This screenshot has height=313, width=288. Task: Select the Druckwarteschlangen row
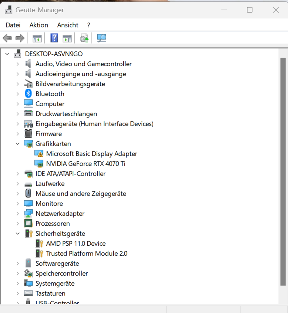(x=66, y=114)
